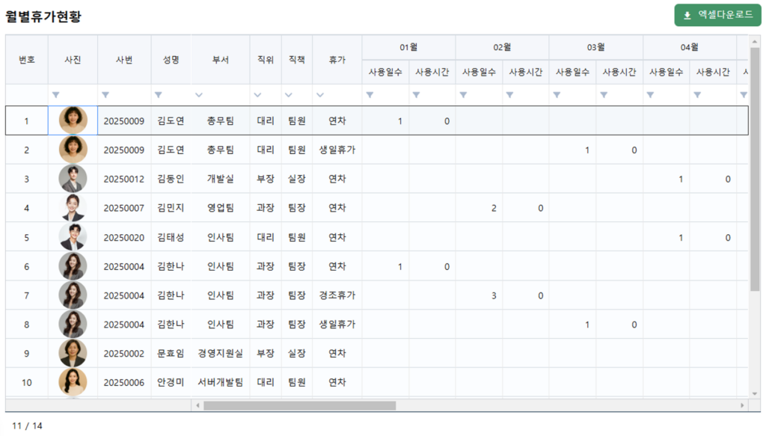Expand the 직위 filter dropdown
Screen dimensions: 766x436
coord(257,95)
